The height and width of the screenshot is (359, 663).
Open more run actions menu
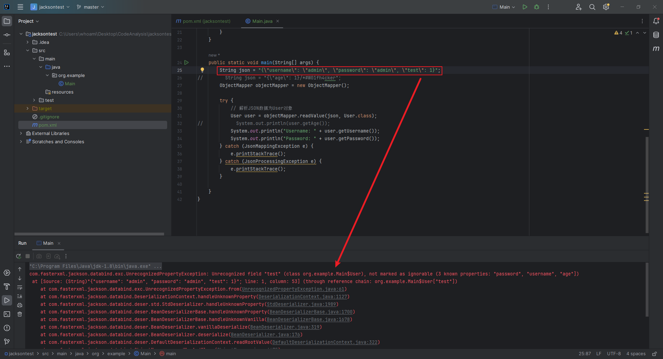(x=548, y=7)
